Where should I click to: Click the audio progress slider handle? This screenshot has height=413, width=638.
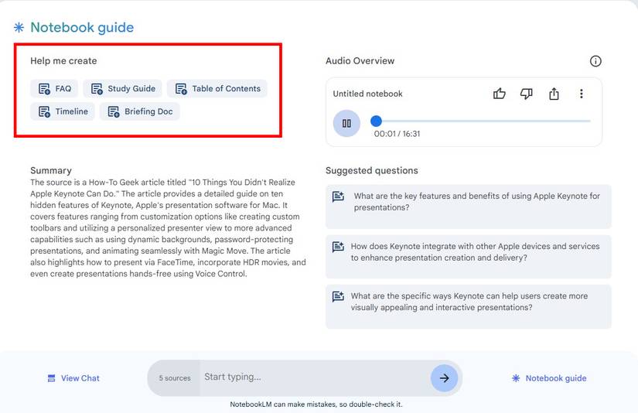(376, 121)
